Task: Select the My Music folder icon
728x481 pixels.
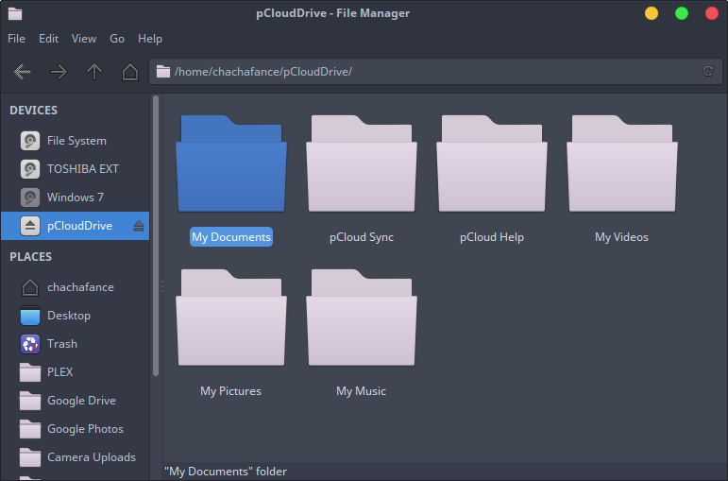Action: pos(362,318)
